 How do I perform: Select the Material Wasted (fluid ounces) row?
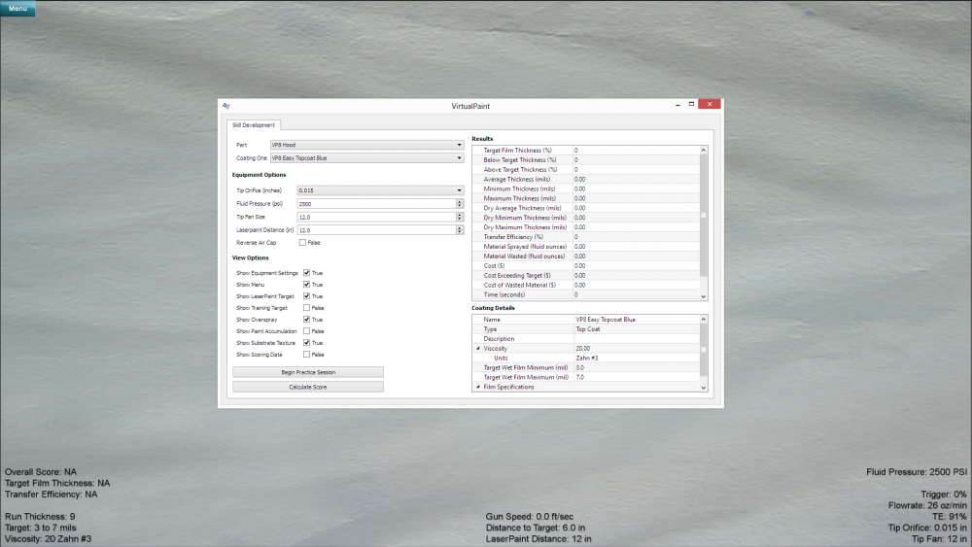[586, 256]
